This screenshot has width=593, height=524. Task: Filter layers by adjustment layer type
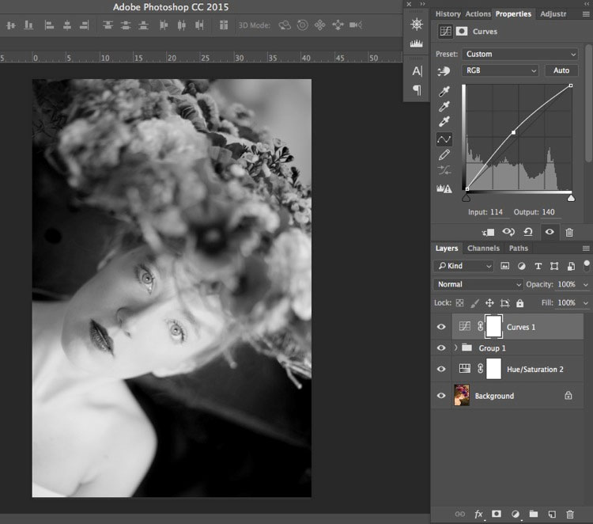522,266
